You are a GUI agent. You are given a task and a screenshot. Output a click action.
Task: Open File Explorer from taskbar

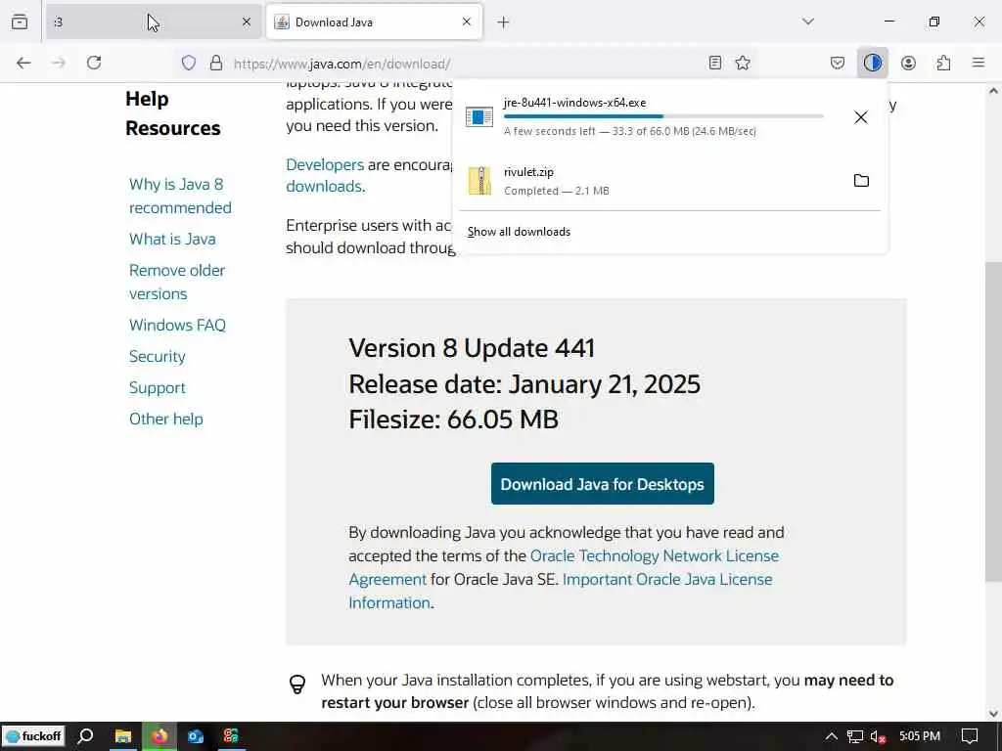pos(122,736)
